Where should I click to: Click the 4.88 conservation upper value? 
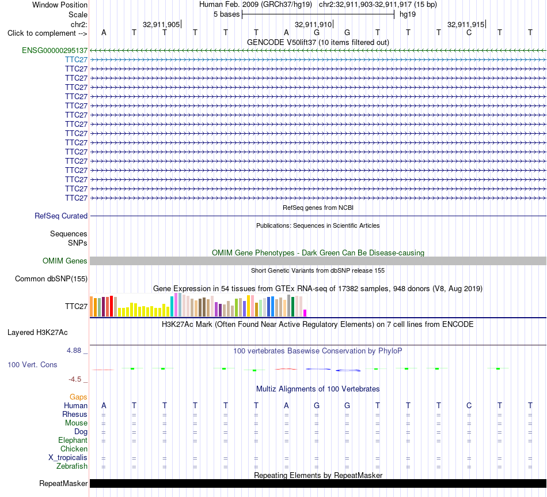[74, 351]
